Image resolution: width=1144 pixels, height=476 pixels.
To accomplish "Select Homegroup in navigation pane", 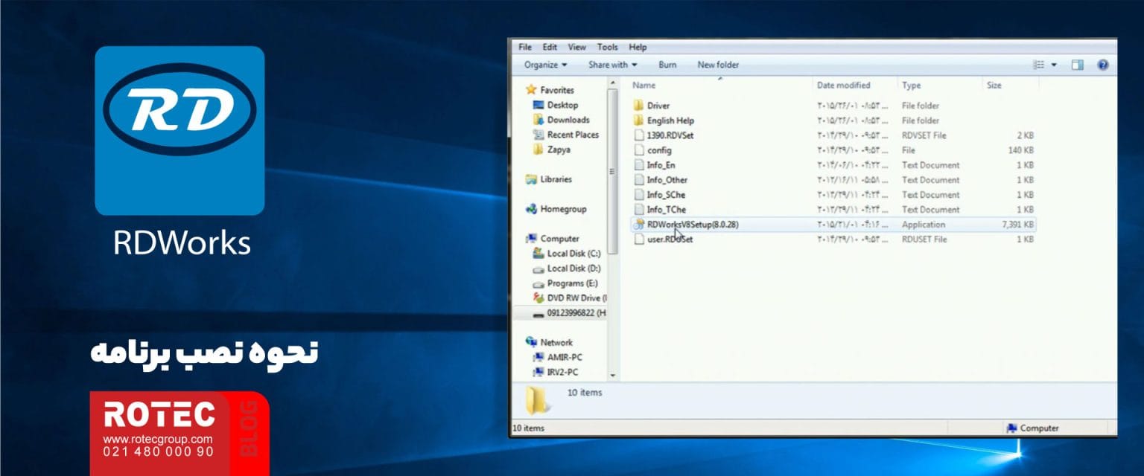I will click(563, 209).
